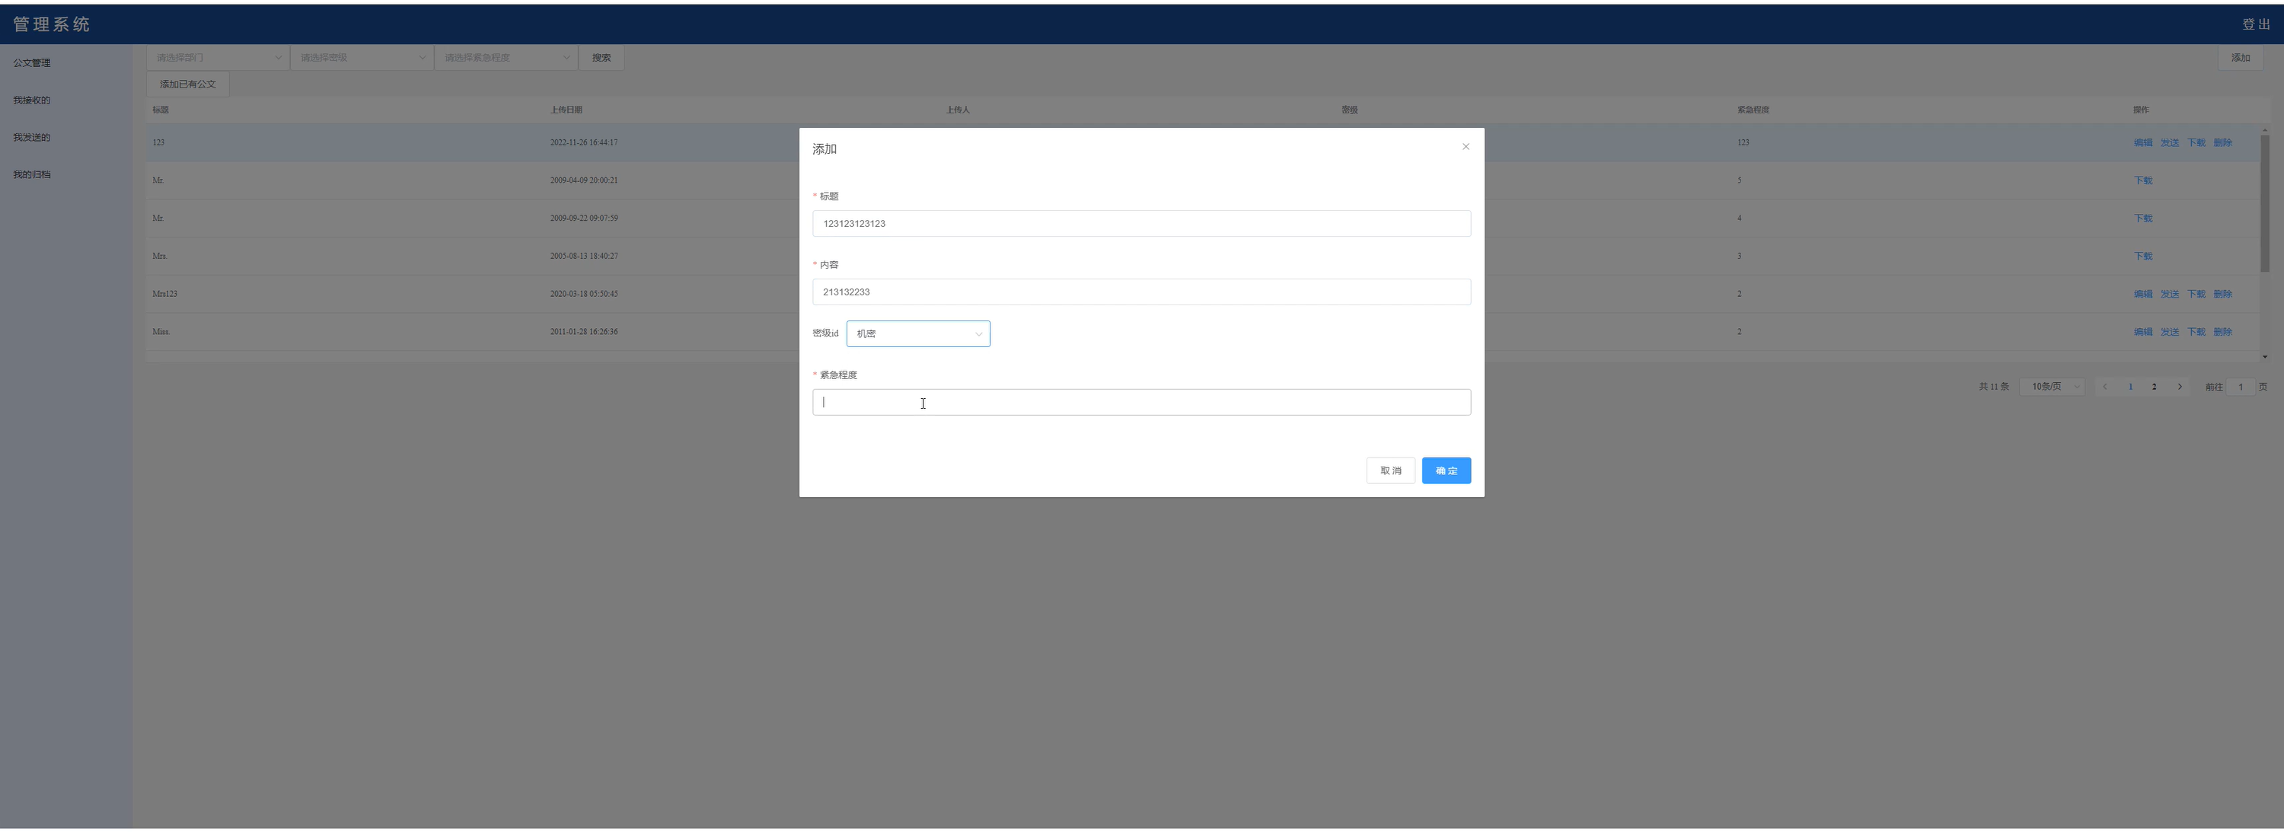This screenshot has height=832, width=2284.
Task: Go to page 2 in pagination
Action: click(2154, 387)
